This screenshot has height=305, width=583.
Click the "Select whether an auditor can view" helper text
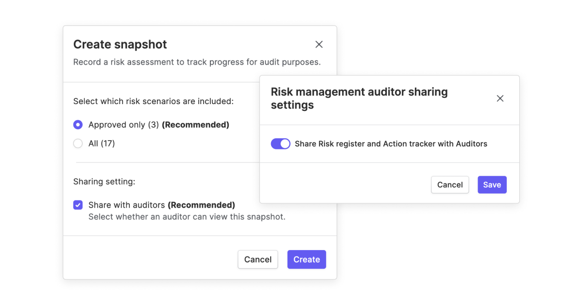pos(187,217)
